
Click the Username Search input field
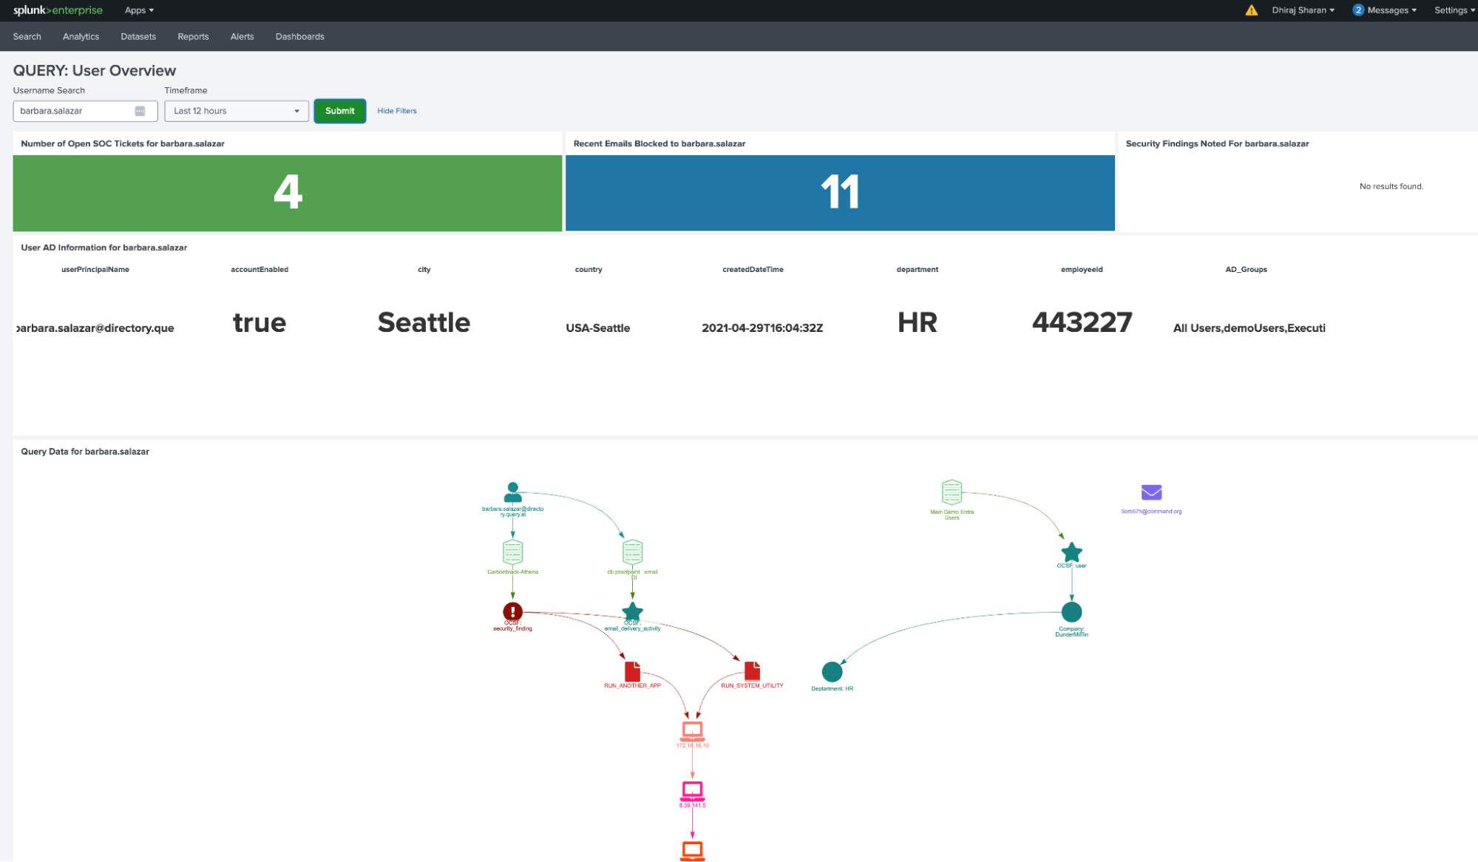coord(74,111)
